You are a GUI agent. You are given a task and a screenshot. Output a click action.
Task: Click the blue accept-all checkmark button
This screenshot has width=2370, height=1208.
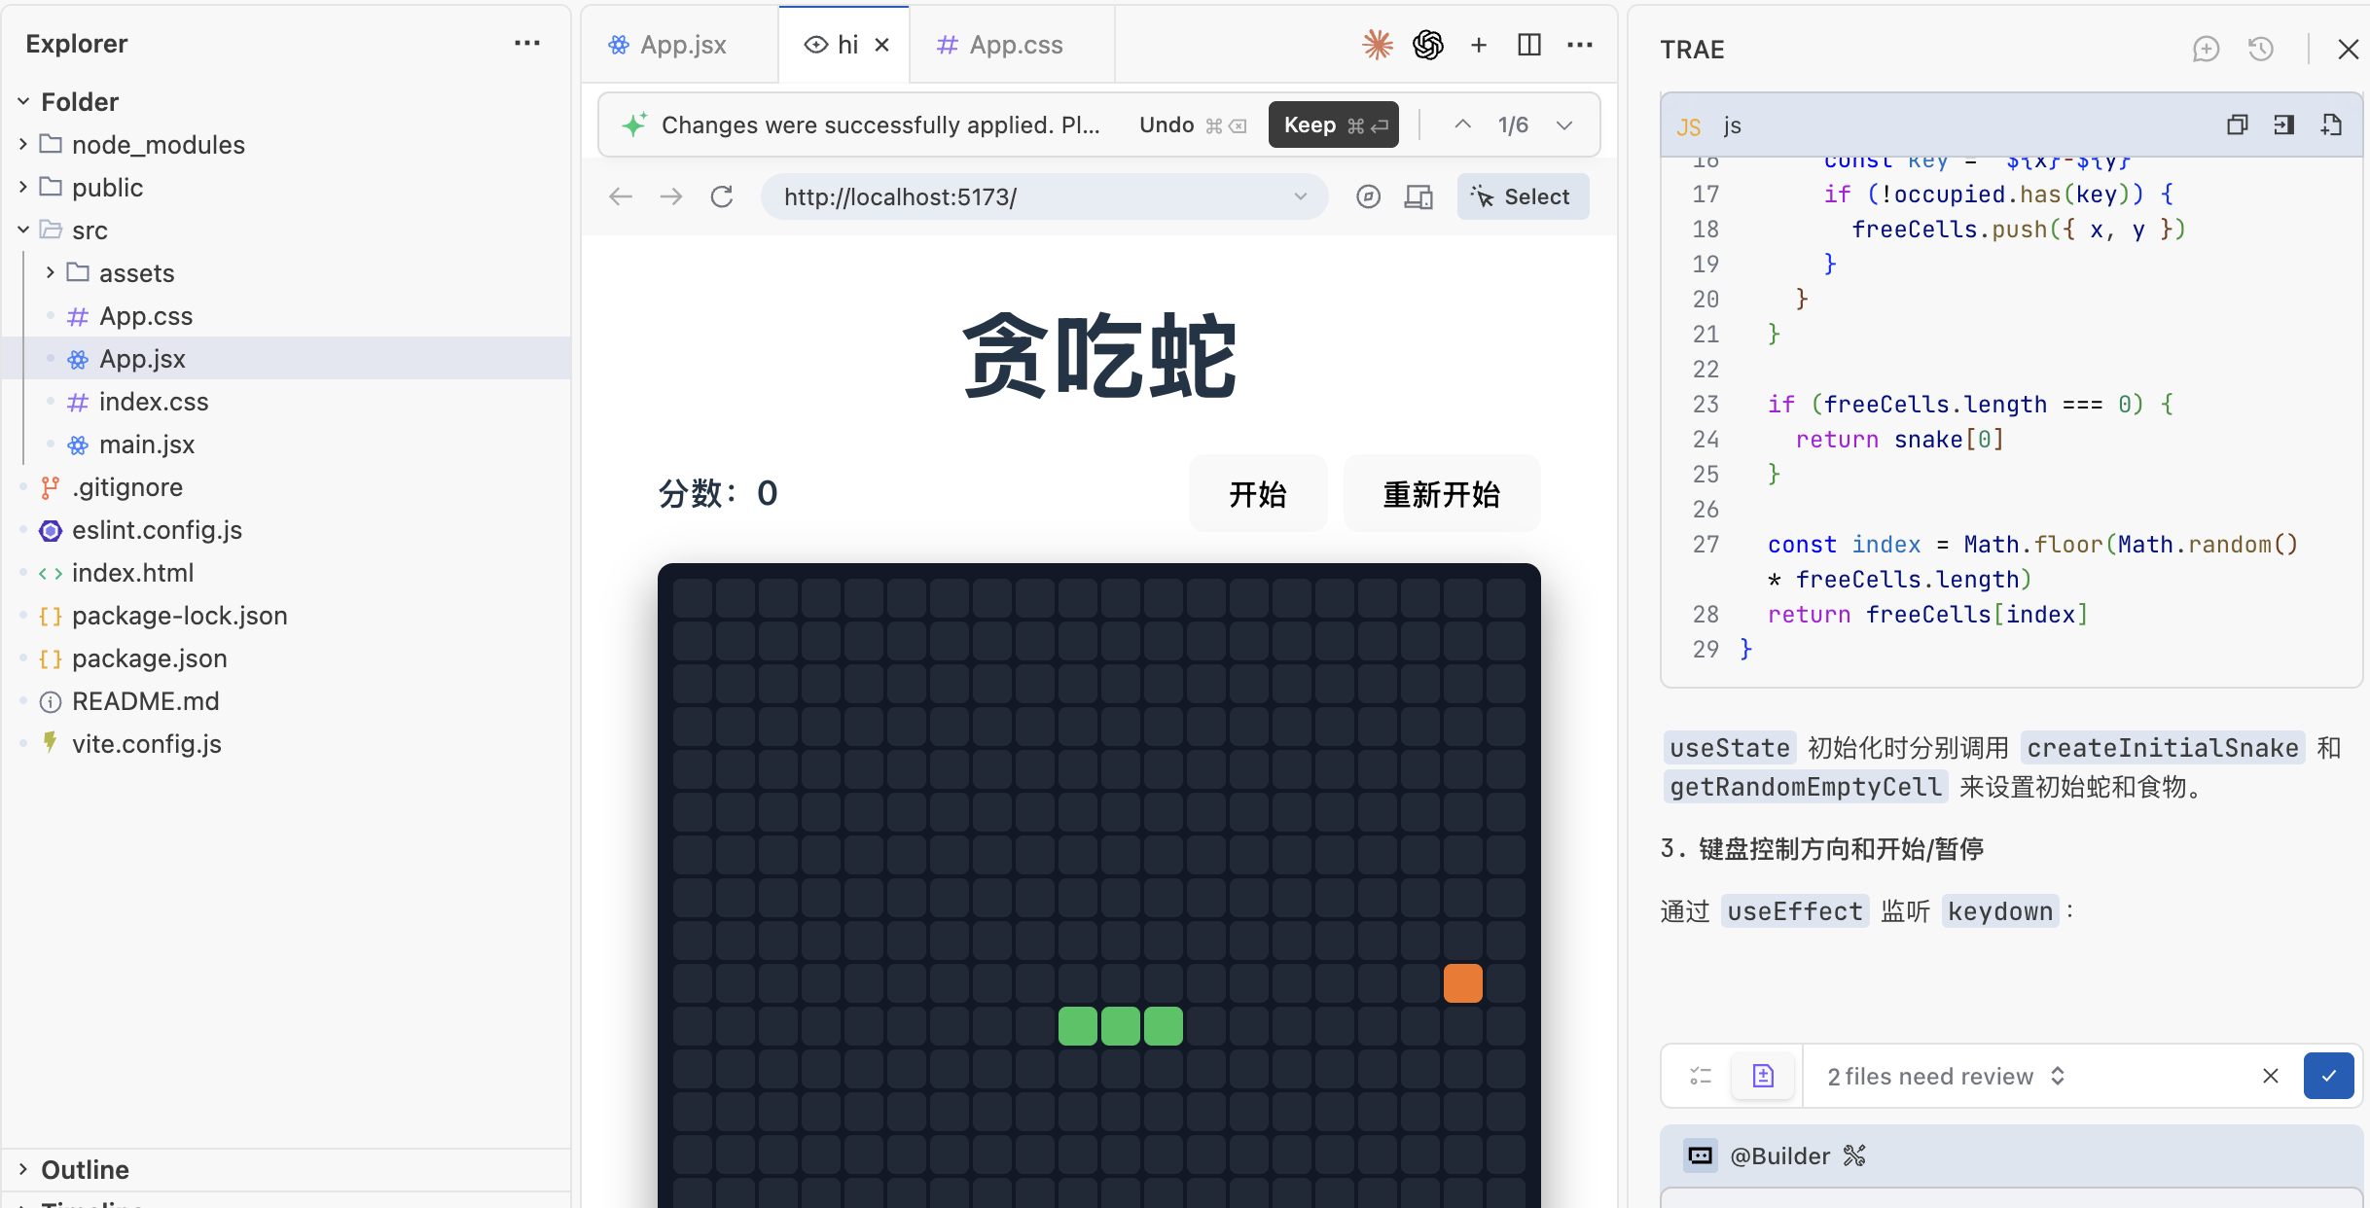2328,1076
